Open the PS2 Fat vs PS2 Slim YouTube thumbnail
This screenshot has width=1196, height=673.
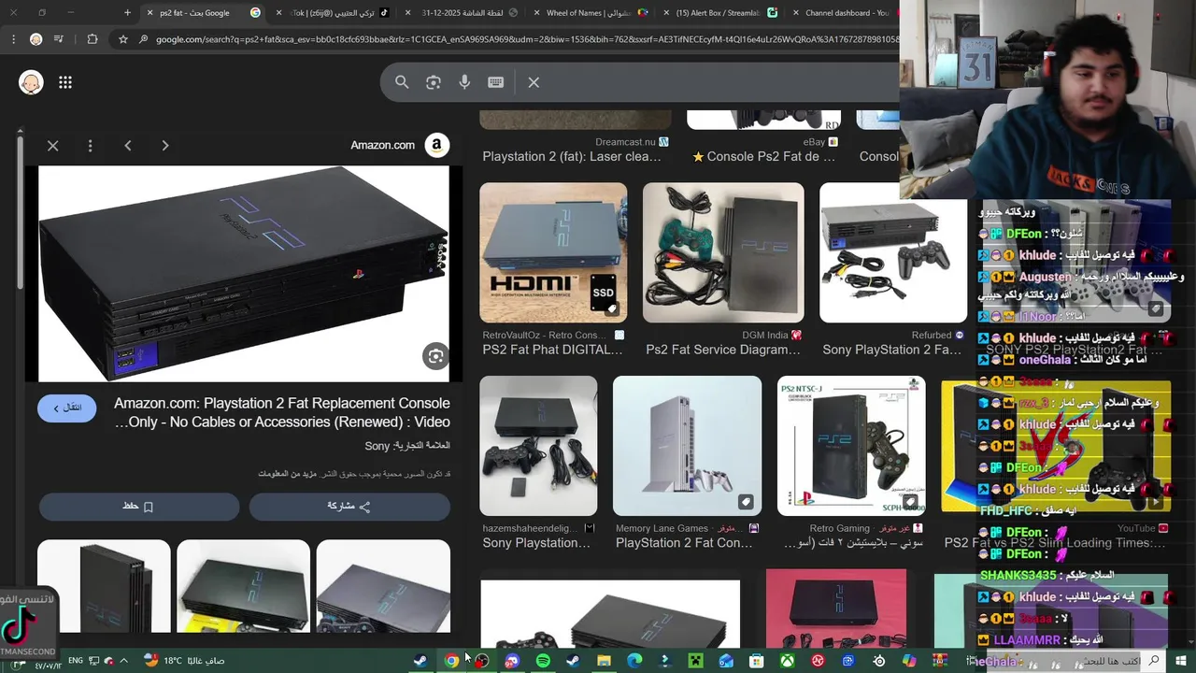point(1056,446)
